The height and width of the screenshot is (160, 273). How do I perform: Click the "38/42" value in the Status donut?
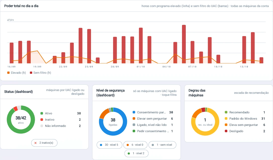(x=21, y=118)
